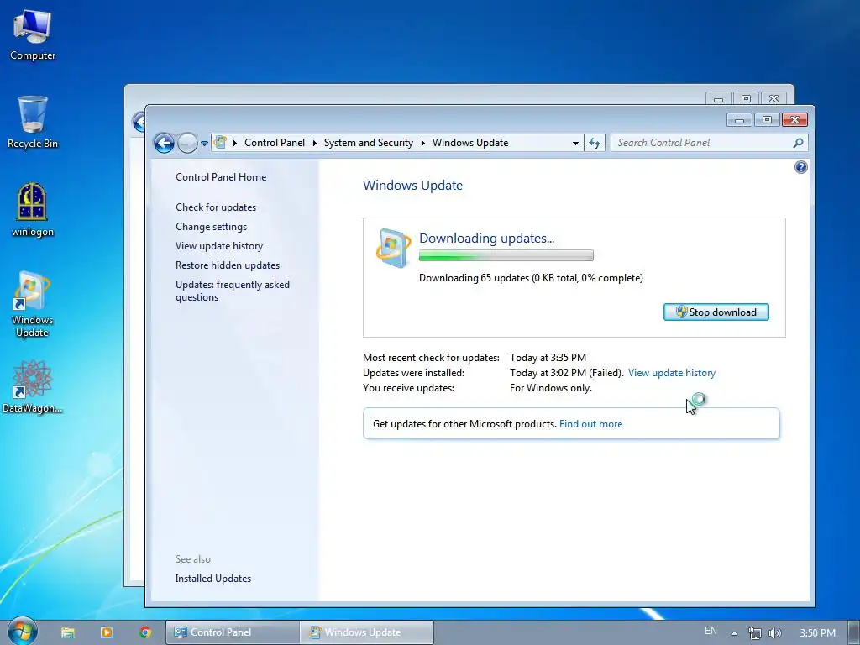Select the DataWagon desktop shortcut
The width and height of the screenshot is (860, 645).
(x=33, y=386)
